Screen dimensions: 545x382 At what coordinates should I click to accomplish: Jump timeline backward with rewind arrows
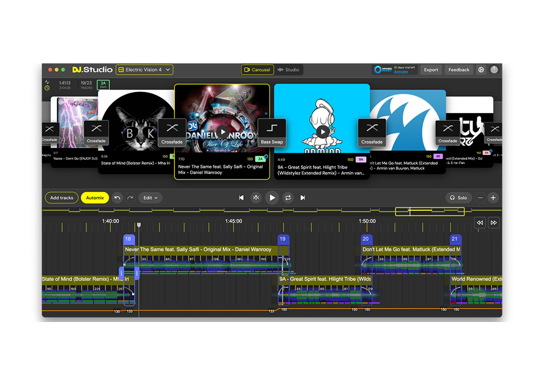pyautogui.click(x=480, y=223)
